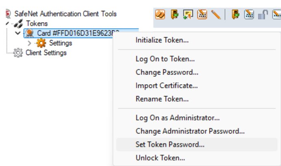Click the blue-framed Change Administrator Password icon
Image resolution: width=281 pixels, height=166 pixels.
pyautogui.click(x=249, y=15)
